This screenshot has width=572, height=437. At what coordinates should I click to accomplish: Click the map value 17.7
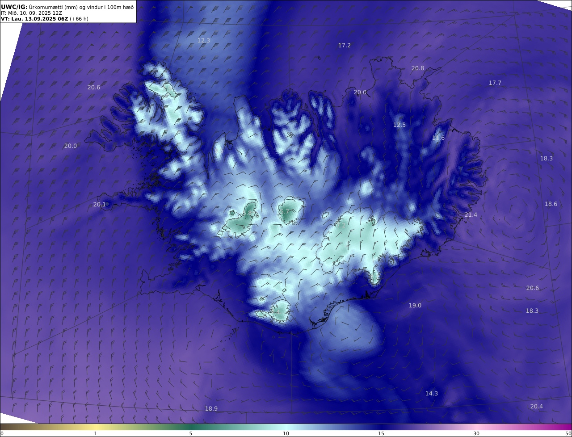[495, 83]
